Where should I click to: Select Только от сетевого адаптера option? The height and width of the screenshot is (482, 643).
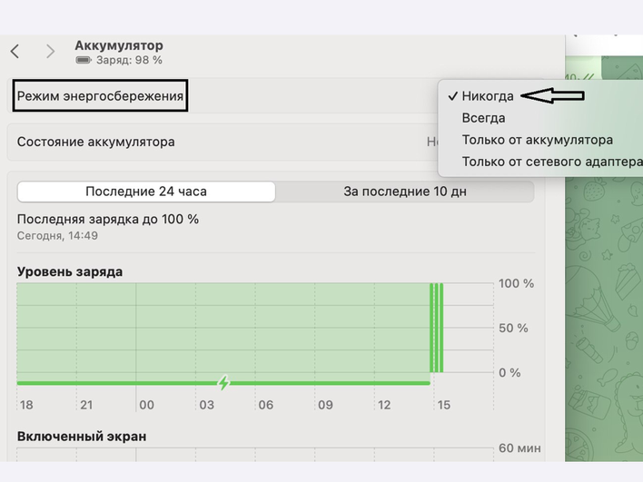coord(552,162)
